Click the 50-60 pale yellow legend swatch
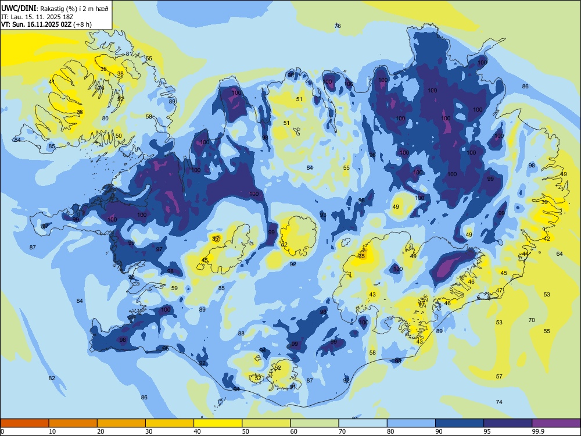The image size is (581, 436). 266,423
